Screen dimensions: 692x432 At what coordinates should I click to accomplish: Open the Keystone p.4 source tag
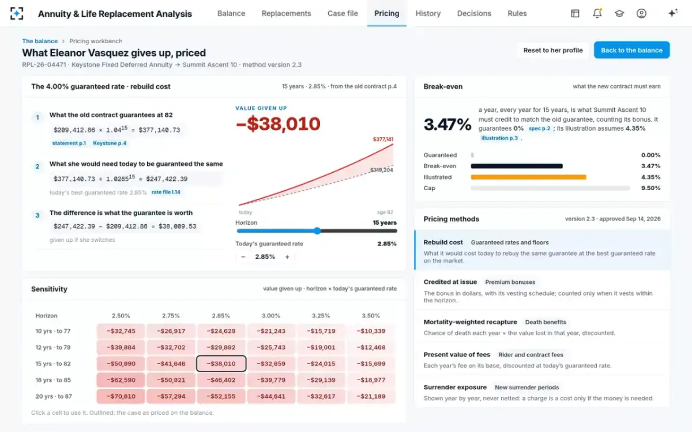[110, 143]
